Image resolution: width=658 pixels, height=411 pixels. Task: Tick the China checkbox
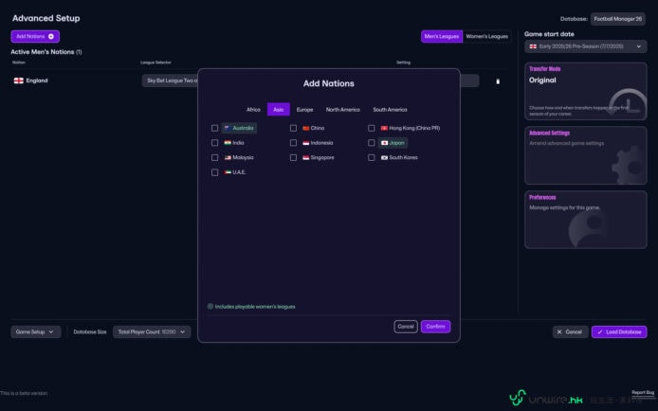[x=293, y=128]
